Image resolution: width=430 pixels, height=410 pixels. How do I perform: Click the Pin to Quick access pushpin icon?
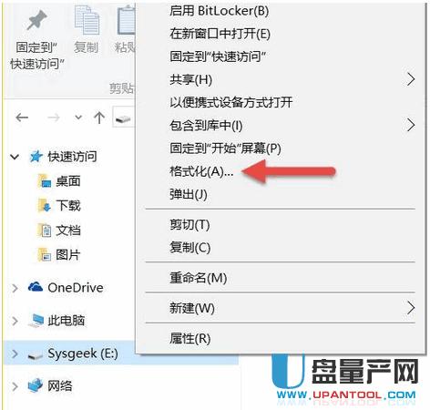pyautogui.click(x=36, y=19)
